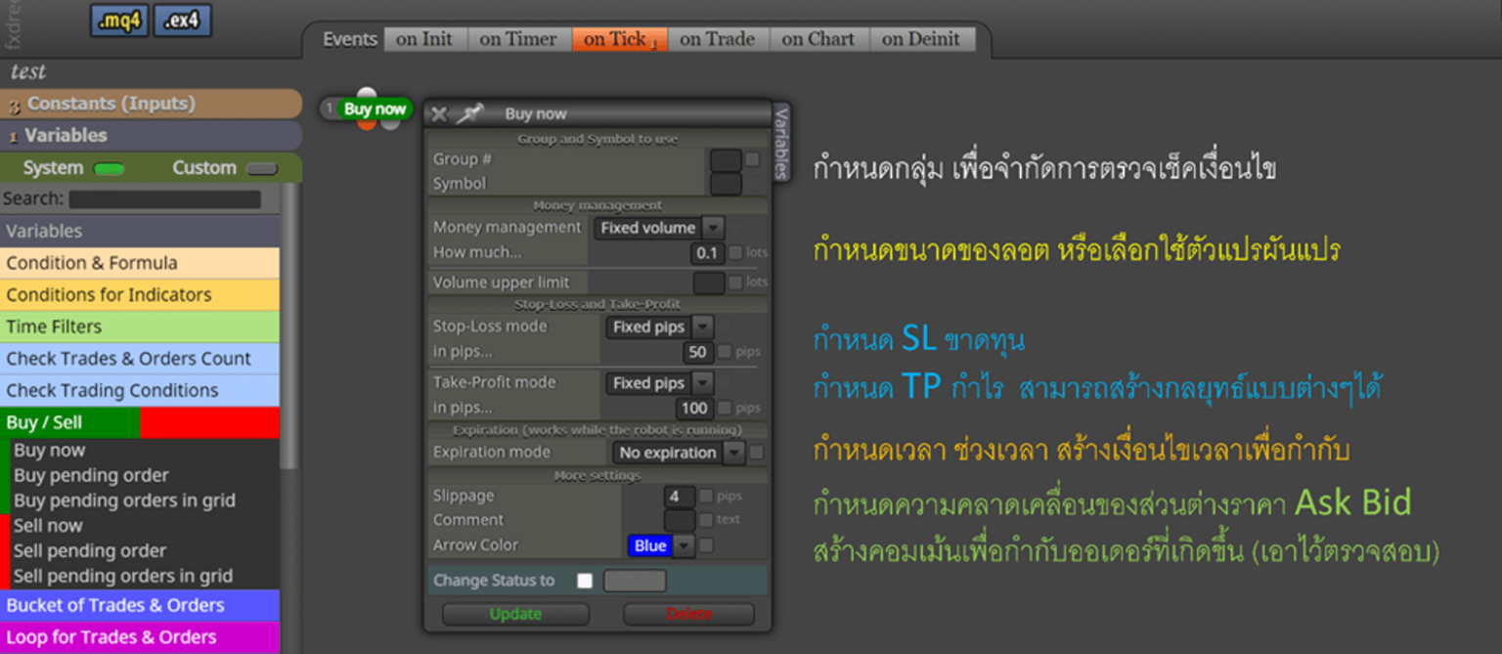Screen dimensions: 1502x654
Task: Export the project as .ex4
Action: click(x=182, y=21)
